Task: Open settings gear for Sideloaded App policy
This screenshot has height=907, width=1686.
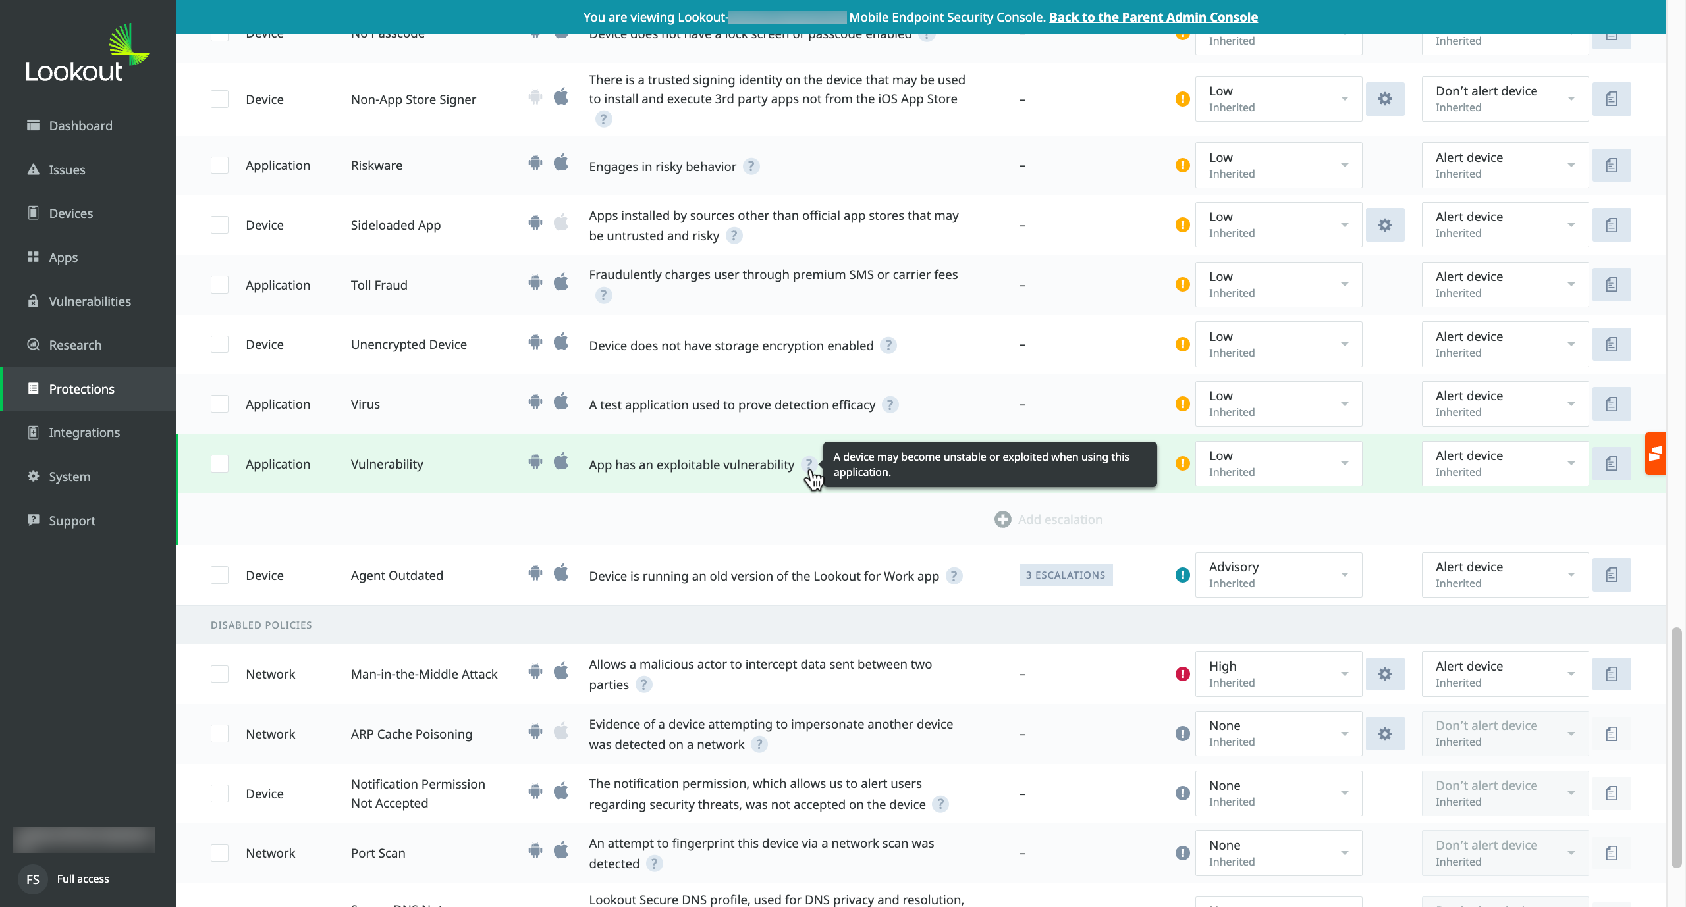Action: 1384,225
